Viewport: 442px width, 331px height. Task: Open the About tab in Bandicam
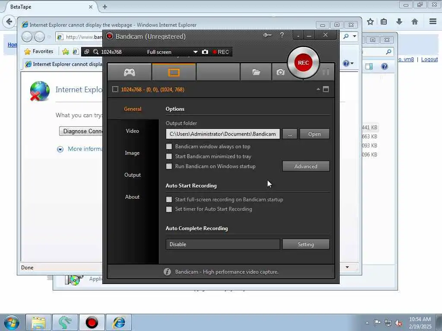(x=133, y=197)
